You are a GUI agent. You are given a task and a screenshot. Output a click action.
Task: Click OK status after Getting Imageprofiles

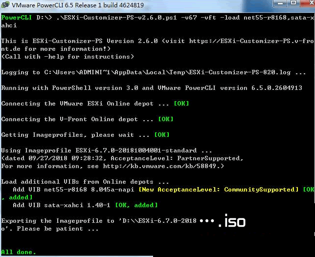tap(162, 135)
